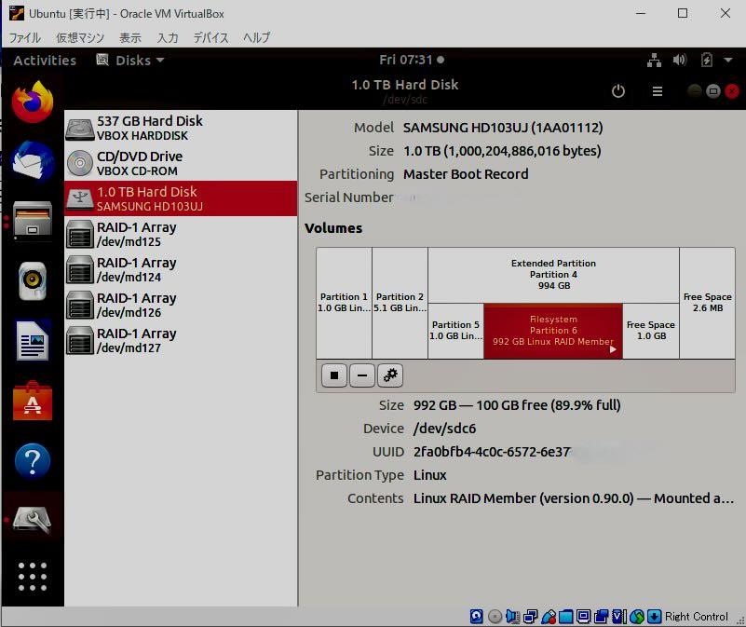This screenshot has height=627, width=746.
Task: Click VirtualBox mouse integration indicator
Action: (637, 617)
